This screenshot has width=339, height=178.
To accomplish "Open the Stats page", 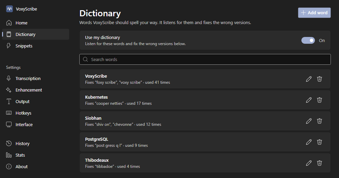I will (x=36, y=155).
